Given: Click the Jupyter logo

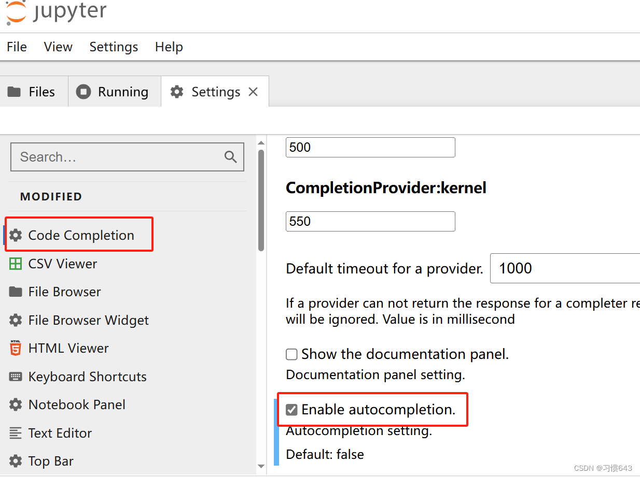Looking at the screenshot, I should pos(56,11).
